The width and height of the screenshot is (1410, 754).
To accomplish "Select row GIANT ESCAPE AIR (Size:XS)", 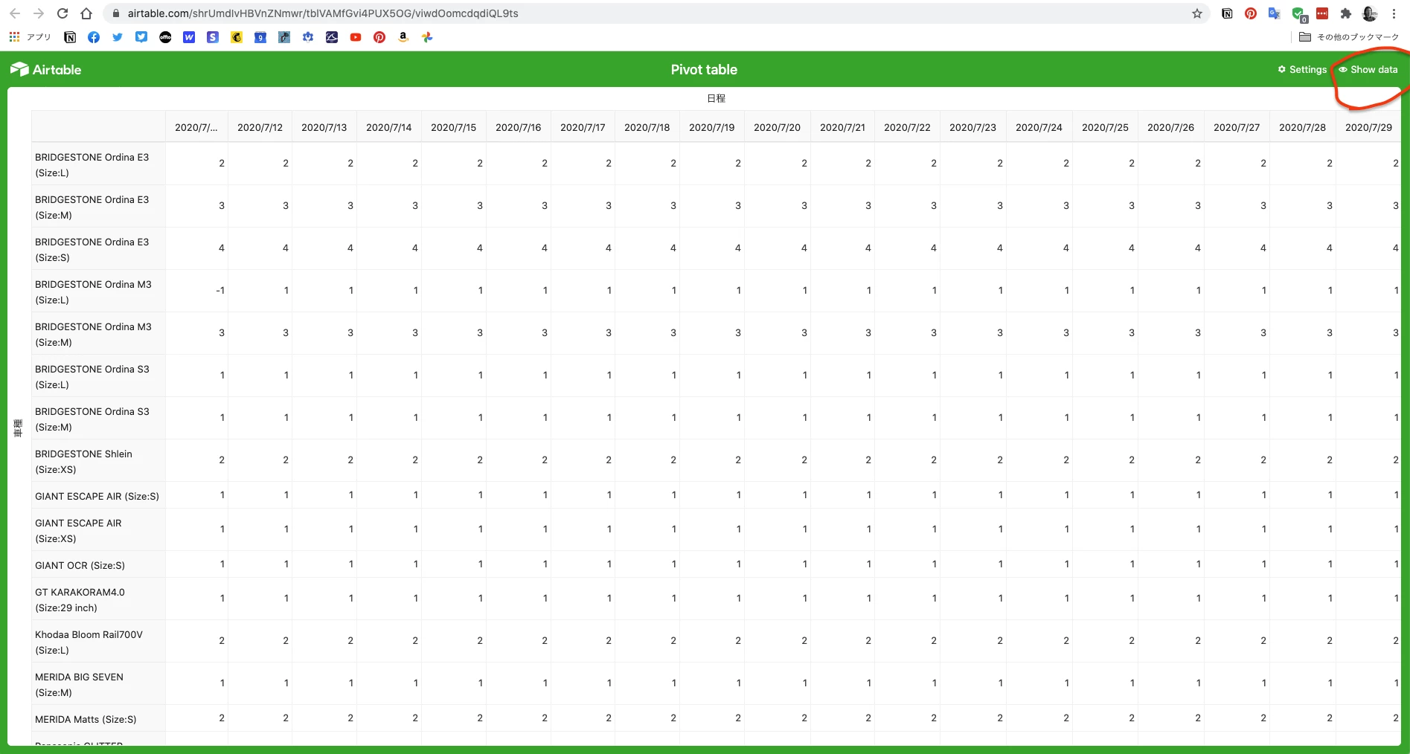I will tap(98, 530).
